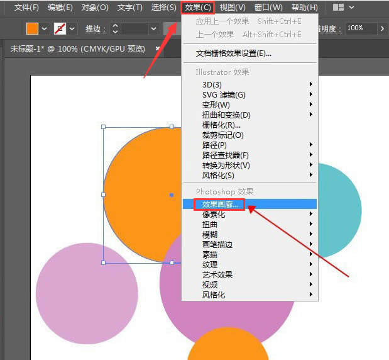Click the bottom-left selection handle

pos(104,262)
